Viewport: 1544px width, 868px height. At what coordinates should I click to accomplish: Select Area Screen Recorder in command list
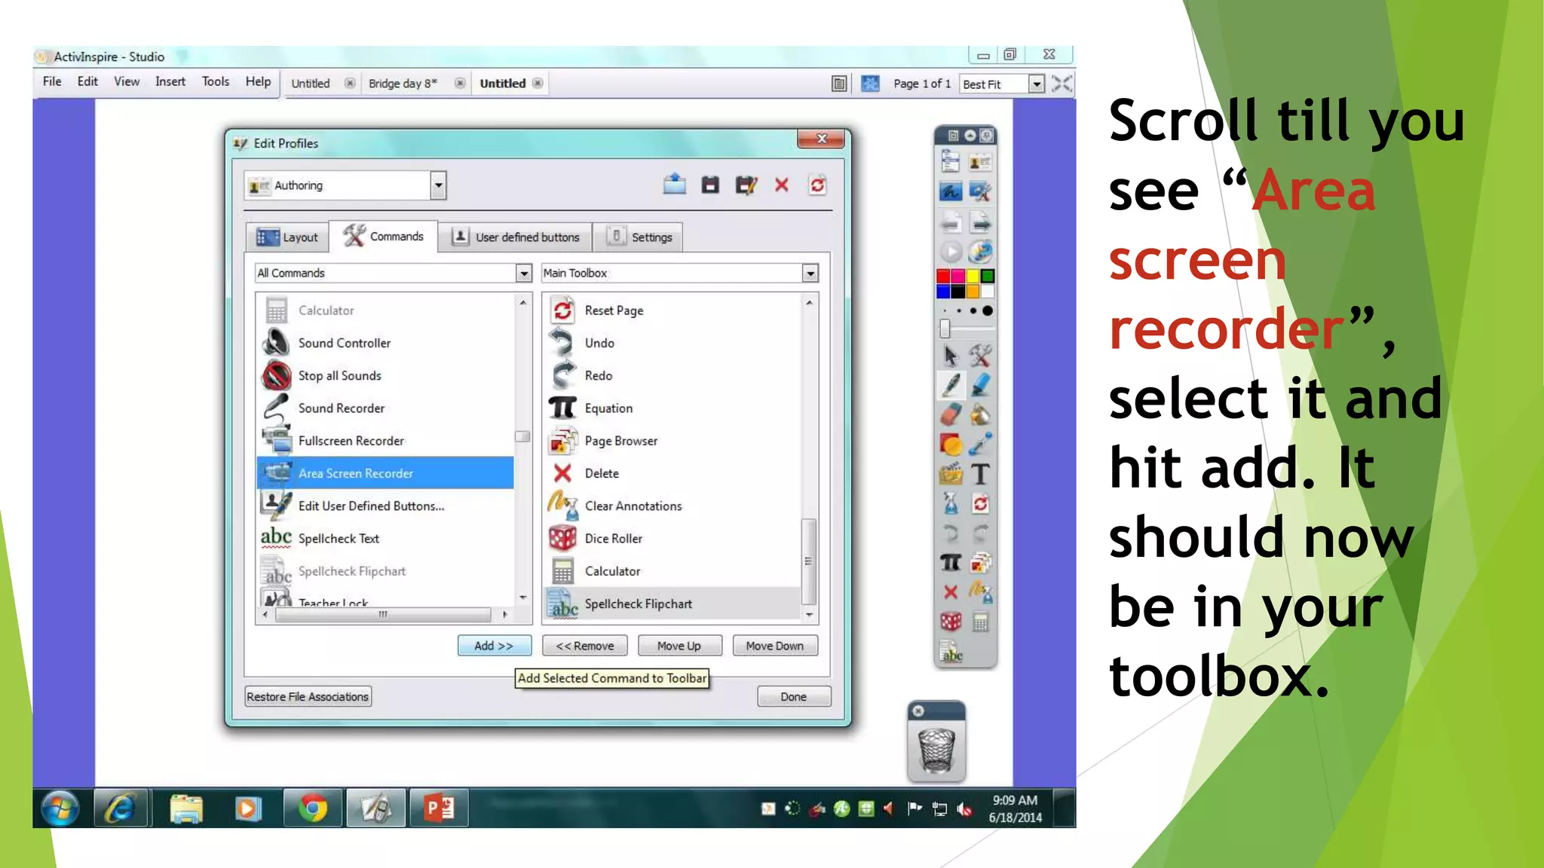pyautogui.click(x=385, y=473)
